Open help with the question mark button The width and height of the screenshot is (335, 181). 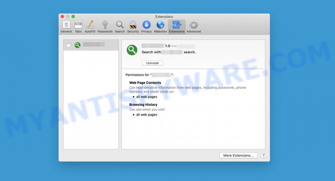click(x=263, y=156)
